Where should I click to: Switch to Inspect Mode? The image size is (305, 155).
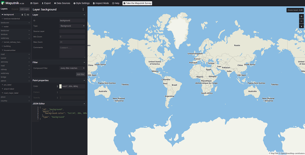[x=101, y=3]
